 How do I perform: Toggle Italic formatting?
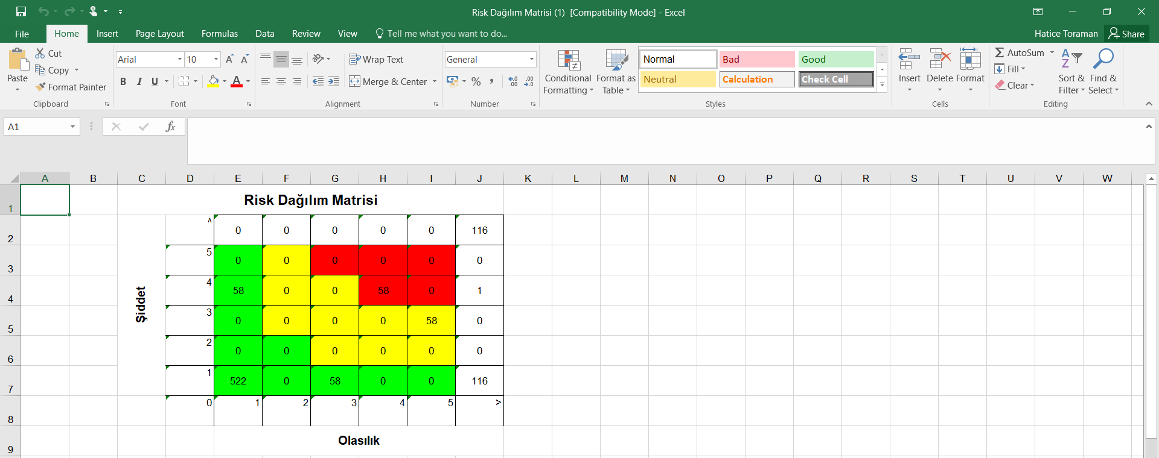coord(139,81)
